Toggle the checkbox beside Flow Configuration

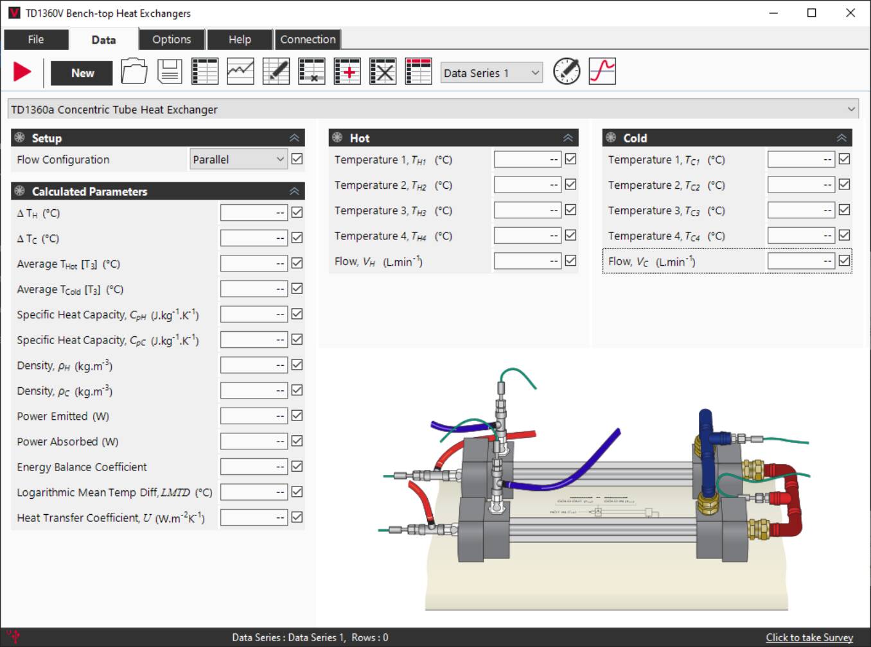pos(296,159)
